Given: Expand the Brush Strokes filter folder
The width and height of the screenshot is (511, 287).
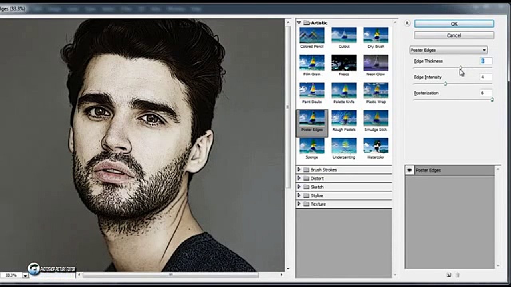Looking at the screenshot, I should (299, 170).
